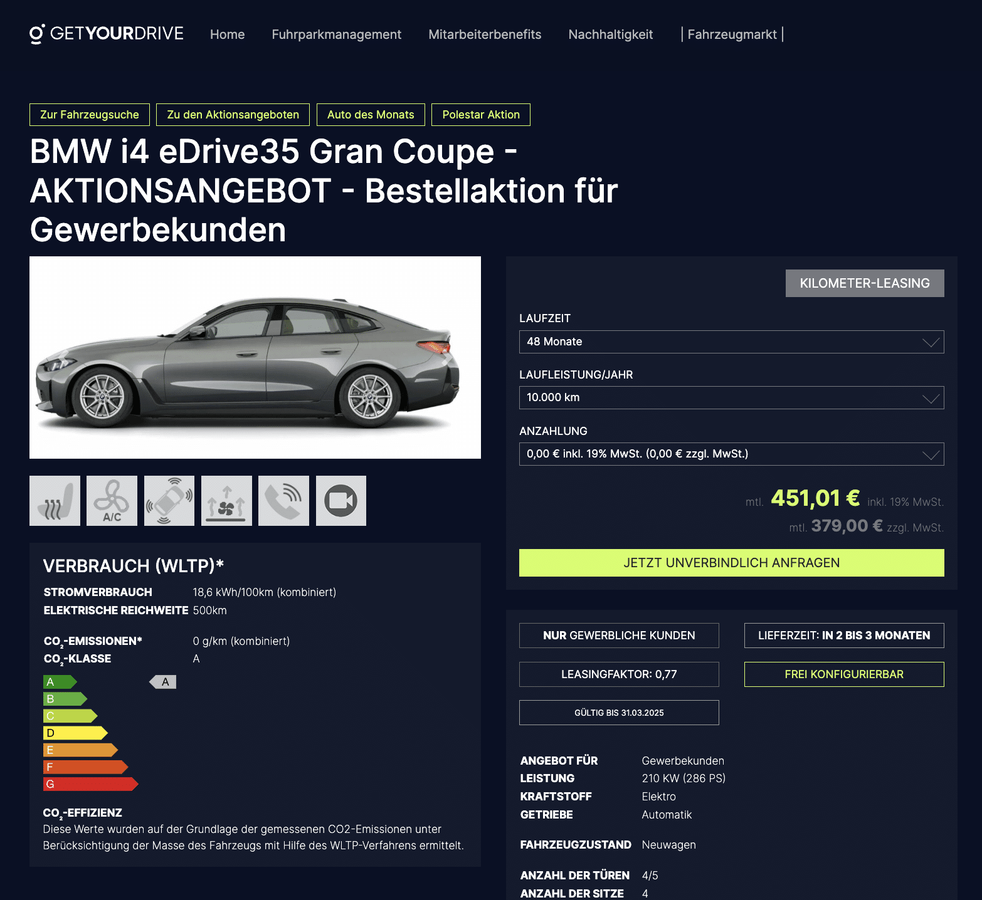Open the Laufleistung 10.000 km dropdown

[731, 397]
